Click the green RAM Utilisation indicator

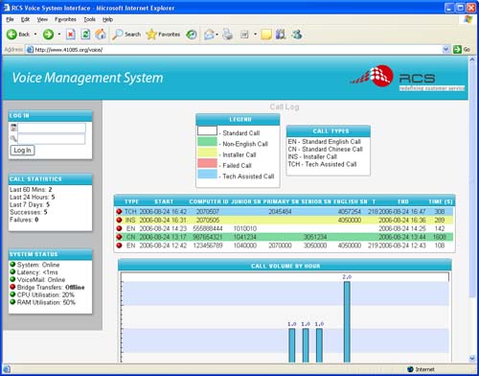(x=12, y=302)
